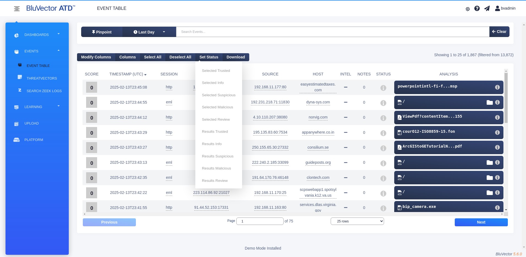Toggle score box for consilium.se row
526x257 pixels.
[x=92, y=148]
